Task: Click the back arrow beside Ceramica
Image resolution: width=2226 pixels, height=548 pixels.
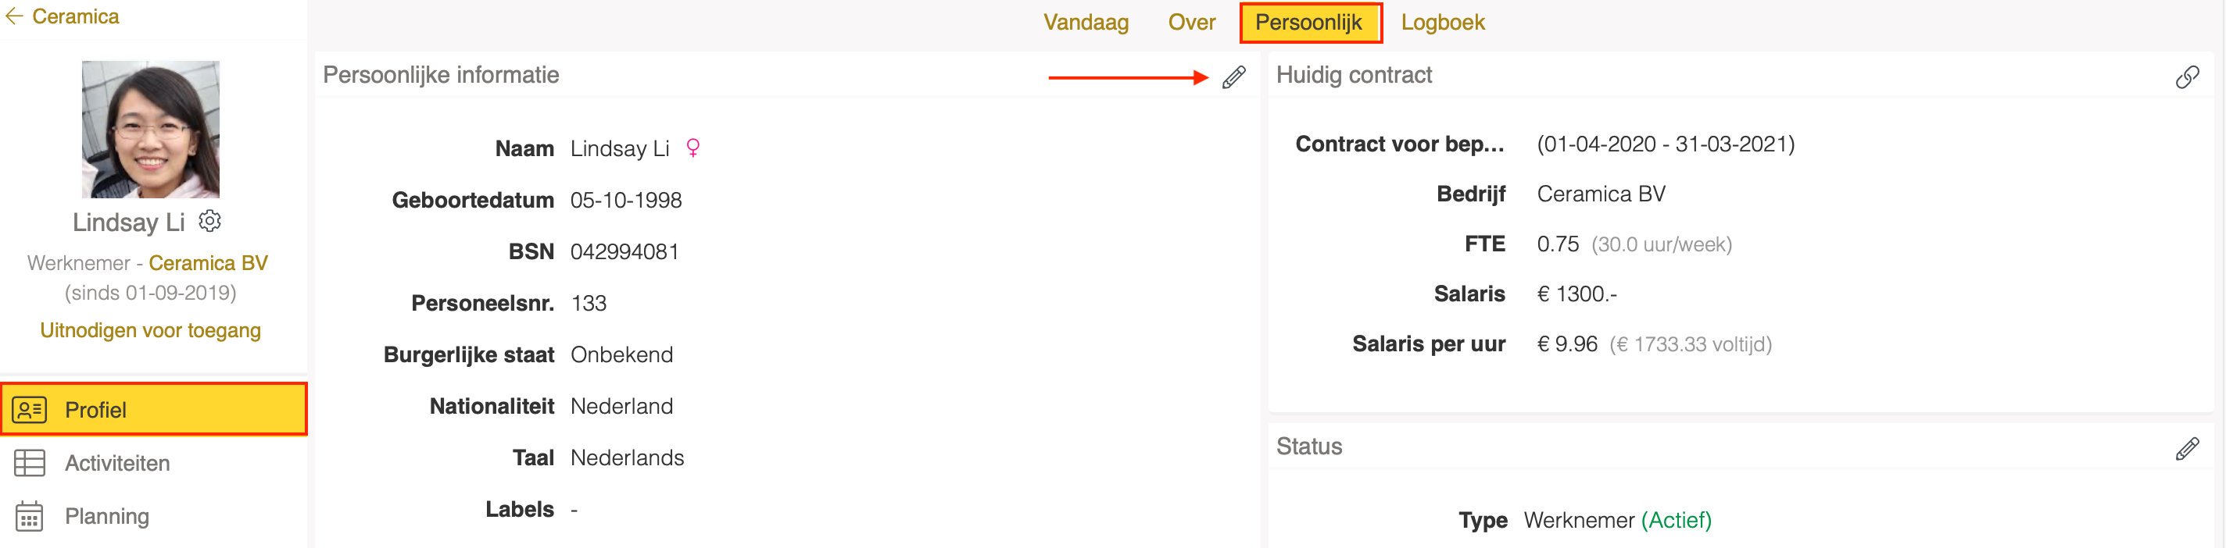Action: click(x=14, y=16)
